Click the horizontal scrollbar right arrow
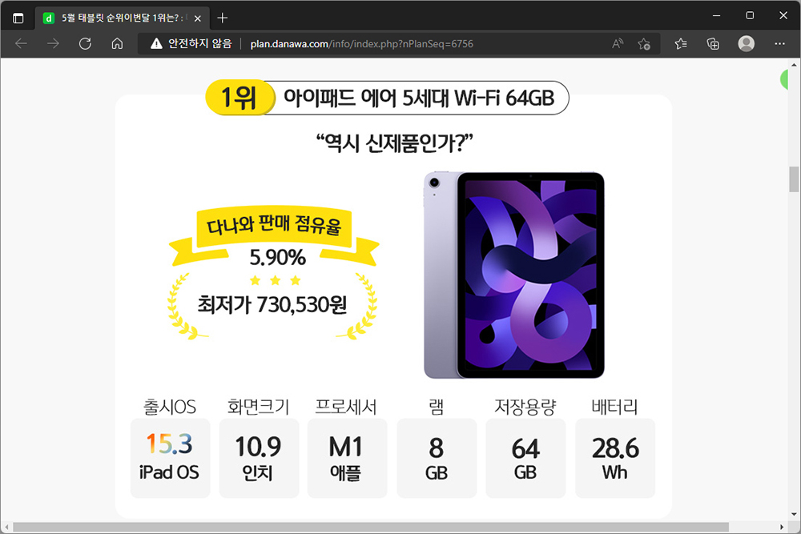This screenshot has height=534, width=801. click(x=782, y=527)
